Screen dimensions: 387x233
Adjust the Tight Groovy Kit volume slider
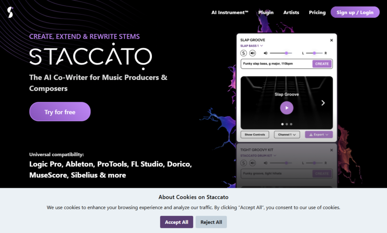tap(281, 163)
